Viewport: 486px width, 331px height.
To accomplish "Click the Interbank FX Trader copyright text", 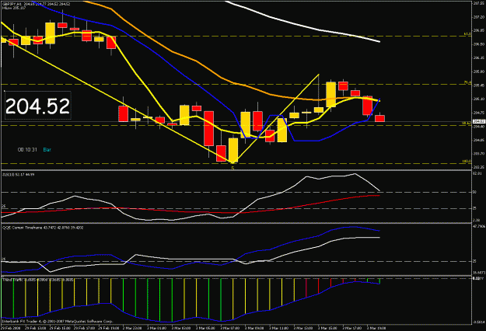I will 57,322.
